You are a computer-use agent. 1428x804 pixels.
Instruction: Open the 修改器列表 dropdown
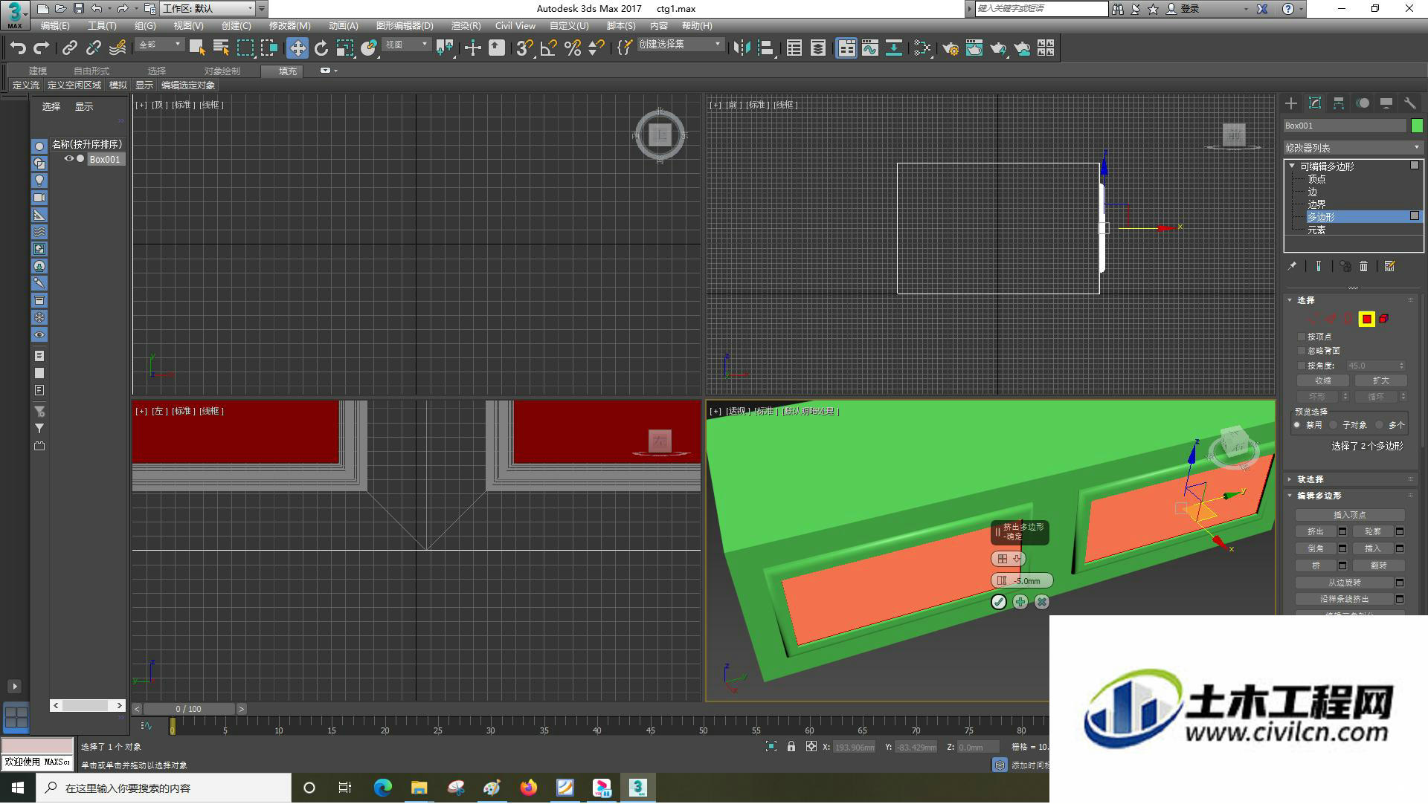(x=1353, y=148)
